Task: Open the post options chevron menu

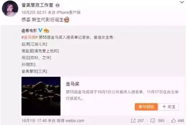Action: [182, 2]
